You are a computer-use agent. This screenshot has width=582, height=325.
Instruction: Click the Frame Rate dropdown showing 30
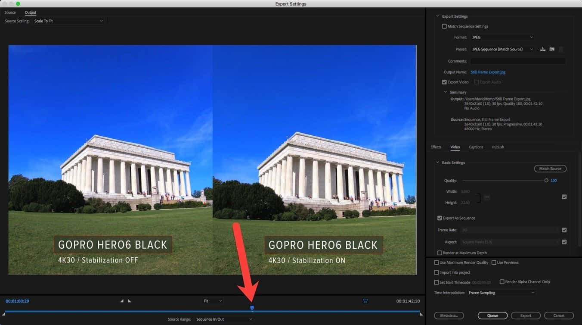[x=510, y=230]
